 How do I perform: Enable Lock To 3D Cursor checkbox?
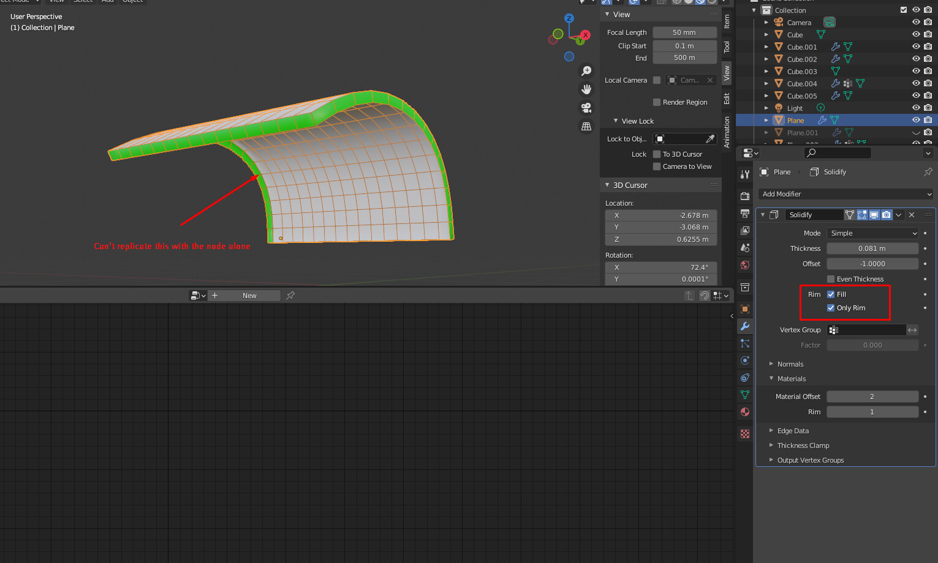pos(657,154)
